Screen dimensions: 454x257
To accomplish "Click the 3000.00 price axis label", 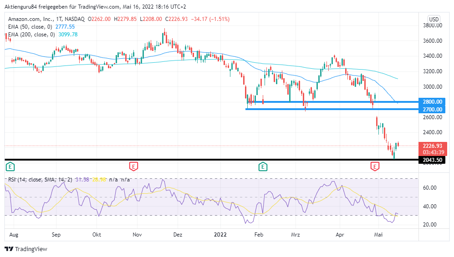I will [433, 87].
